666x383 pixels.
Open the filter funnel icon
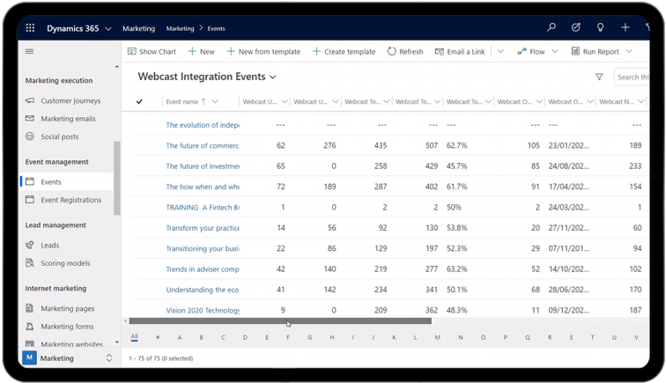(x=599, y=77)
